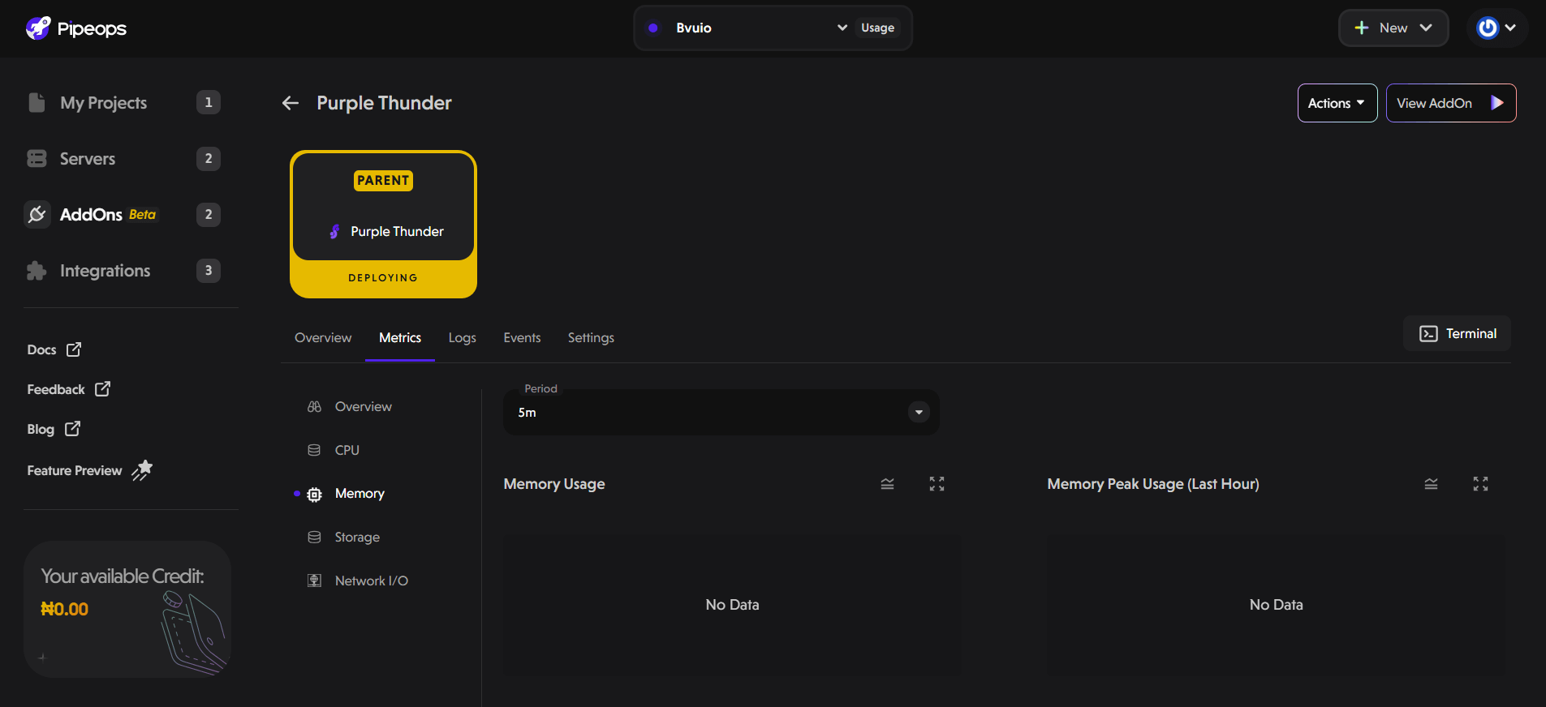Select Memory metrics
Viewport: 1546px width, 707px height.
click(x=346, y=494)
